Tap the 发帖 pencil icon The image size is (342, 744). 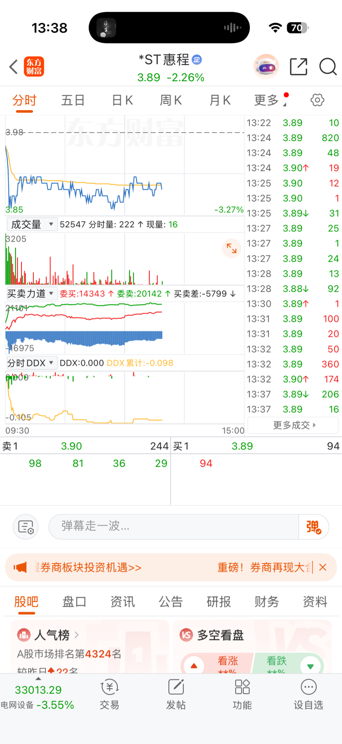click(176, 687)
